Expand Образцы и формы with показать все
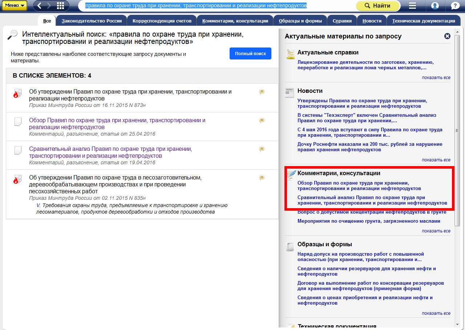The height and width of the screenshot is (330, 465). click(436, 313)
